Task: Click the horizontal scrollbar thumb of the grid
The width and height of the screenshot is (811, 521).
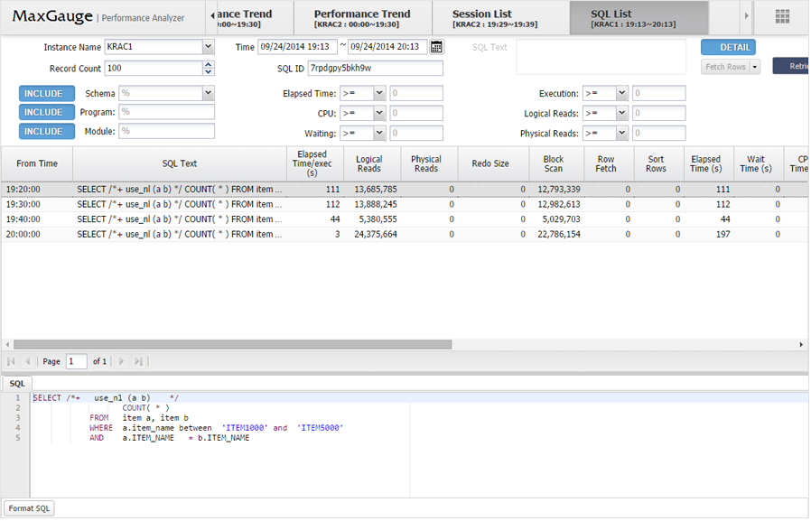Action: pyautogui.click(x=233, y=345)
